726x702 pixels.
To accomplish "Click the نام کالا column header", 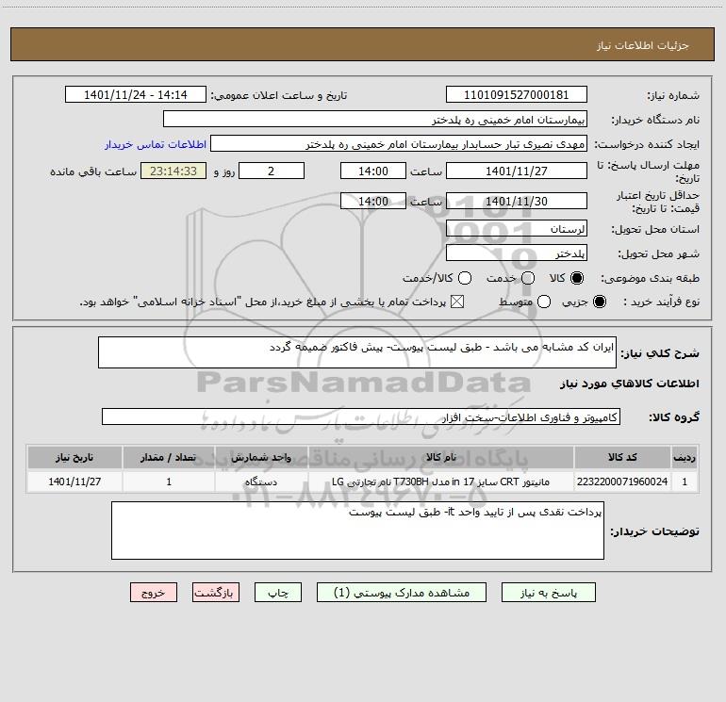I will point(441,457).
